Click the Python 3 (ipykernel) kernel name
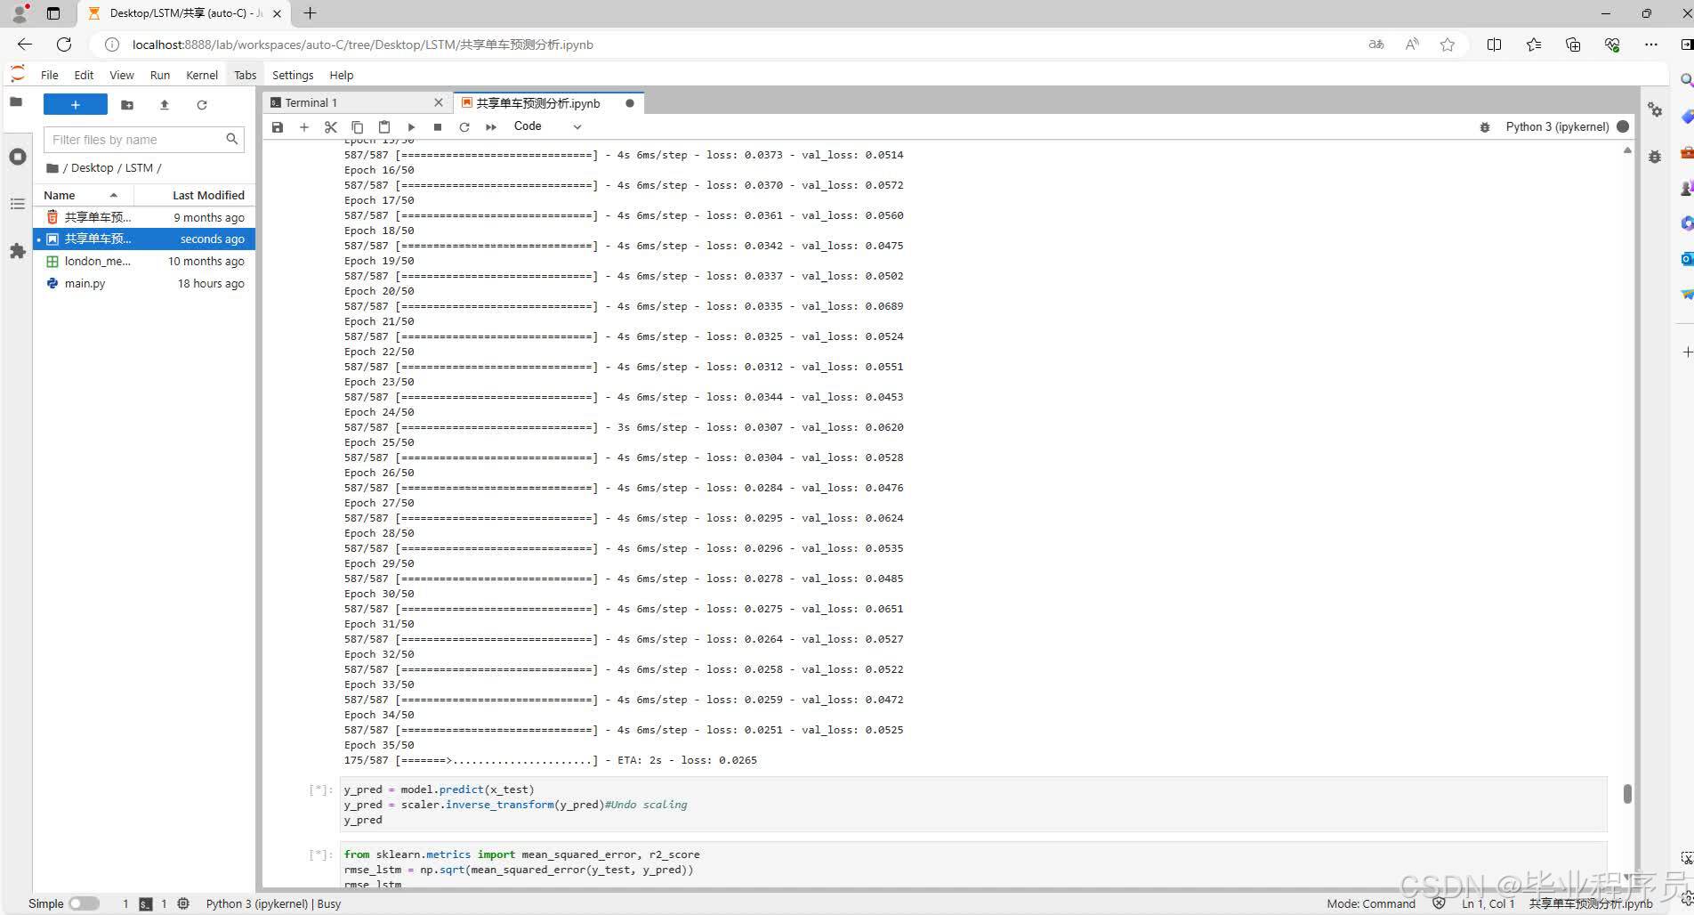Image resolution: width=1694 pixels, height=915 pixels. [x=1557, y=126]
